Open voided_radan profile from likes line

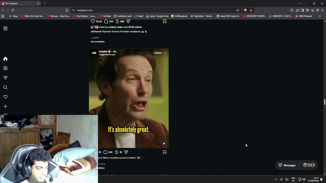[116, 27]
